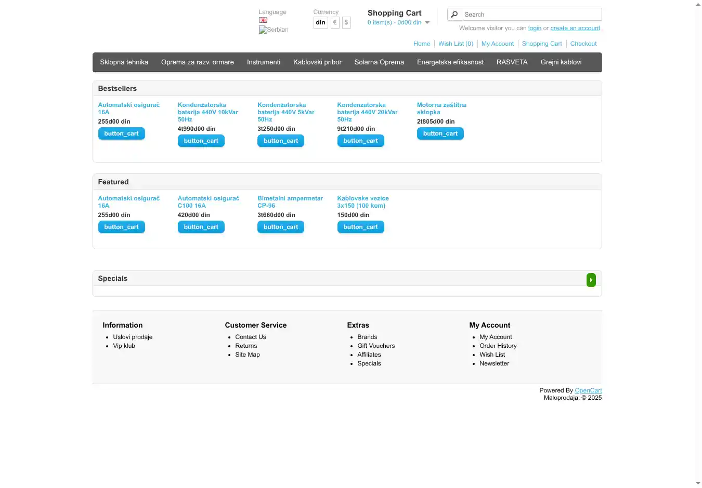
Task: Open Kablovske vezice 3x150 product
Action: click(x=362, y=202)
